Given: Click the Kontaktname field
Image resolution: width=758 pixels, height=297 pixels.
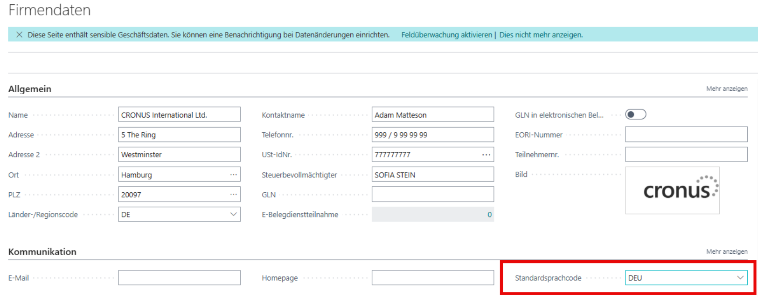Looking at the screenshot, I should [x=432, y=115].
